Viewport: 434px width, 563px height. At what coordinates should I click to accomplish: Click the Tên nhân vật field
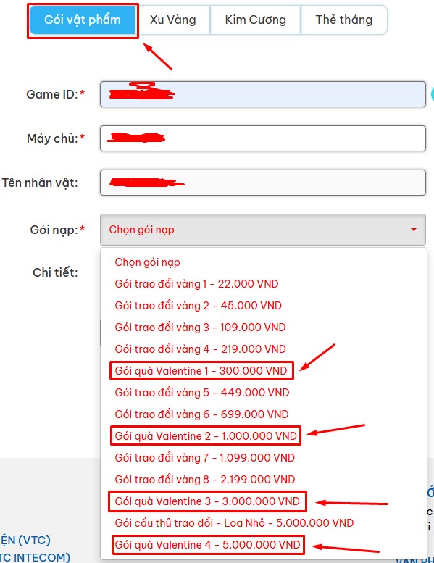263,183
